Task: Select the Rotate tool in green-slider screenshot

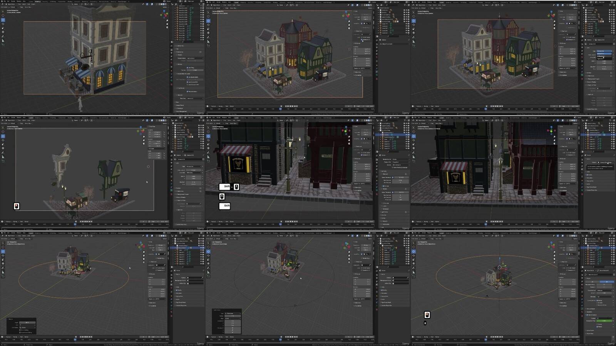Action: (x=413, y=256)
